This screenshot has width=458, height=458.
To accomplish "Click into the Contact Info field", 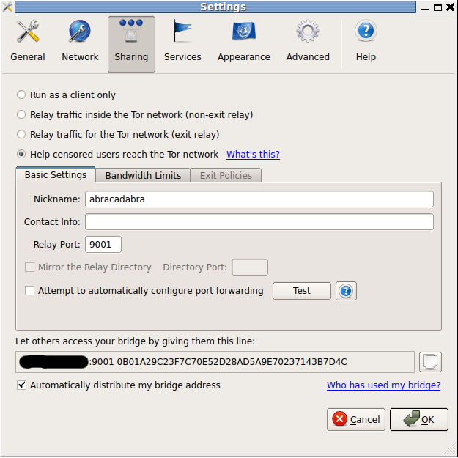I will 259,222.
